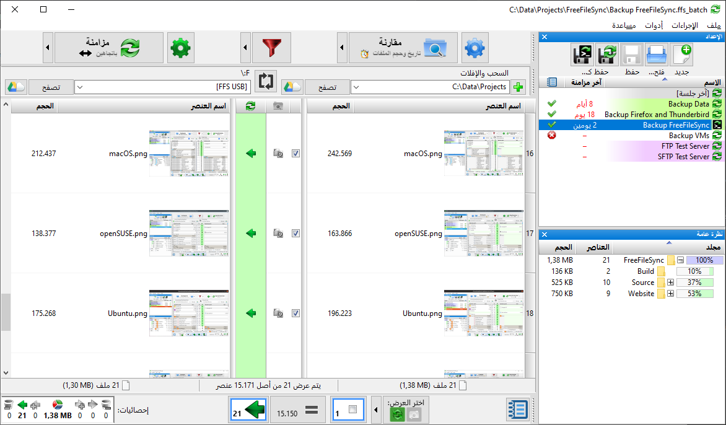Viewport: 726px width, 425px height.
Task: Click the green left arrow for macOS.png
Action: [251, 153]
